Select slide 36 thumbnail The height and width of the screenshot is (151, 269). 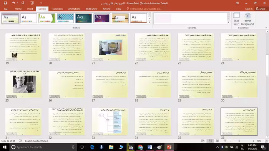coord(239,121)
